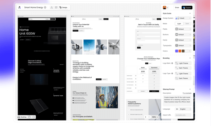The width and height of the screenshot is (211, 126).
Task: Open the Fields Default style option
Action: tap(183, 29)
